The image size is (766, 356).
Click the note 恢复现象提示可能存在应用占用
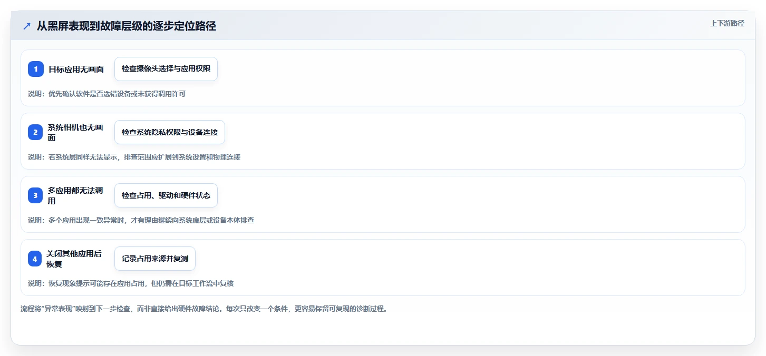(131, 283)
